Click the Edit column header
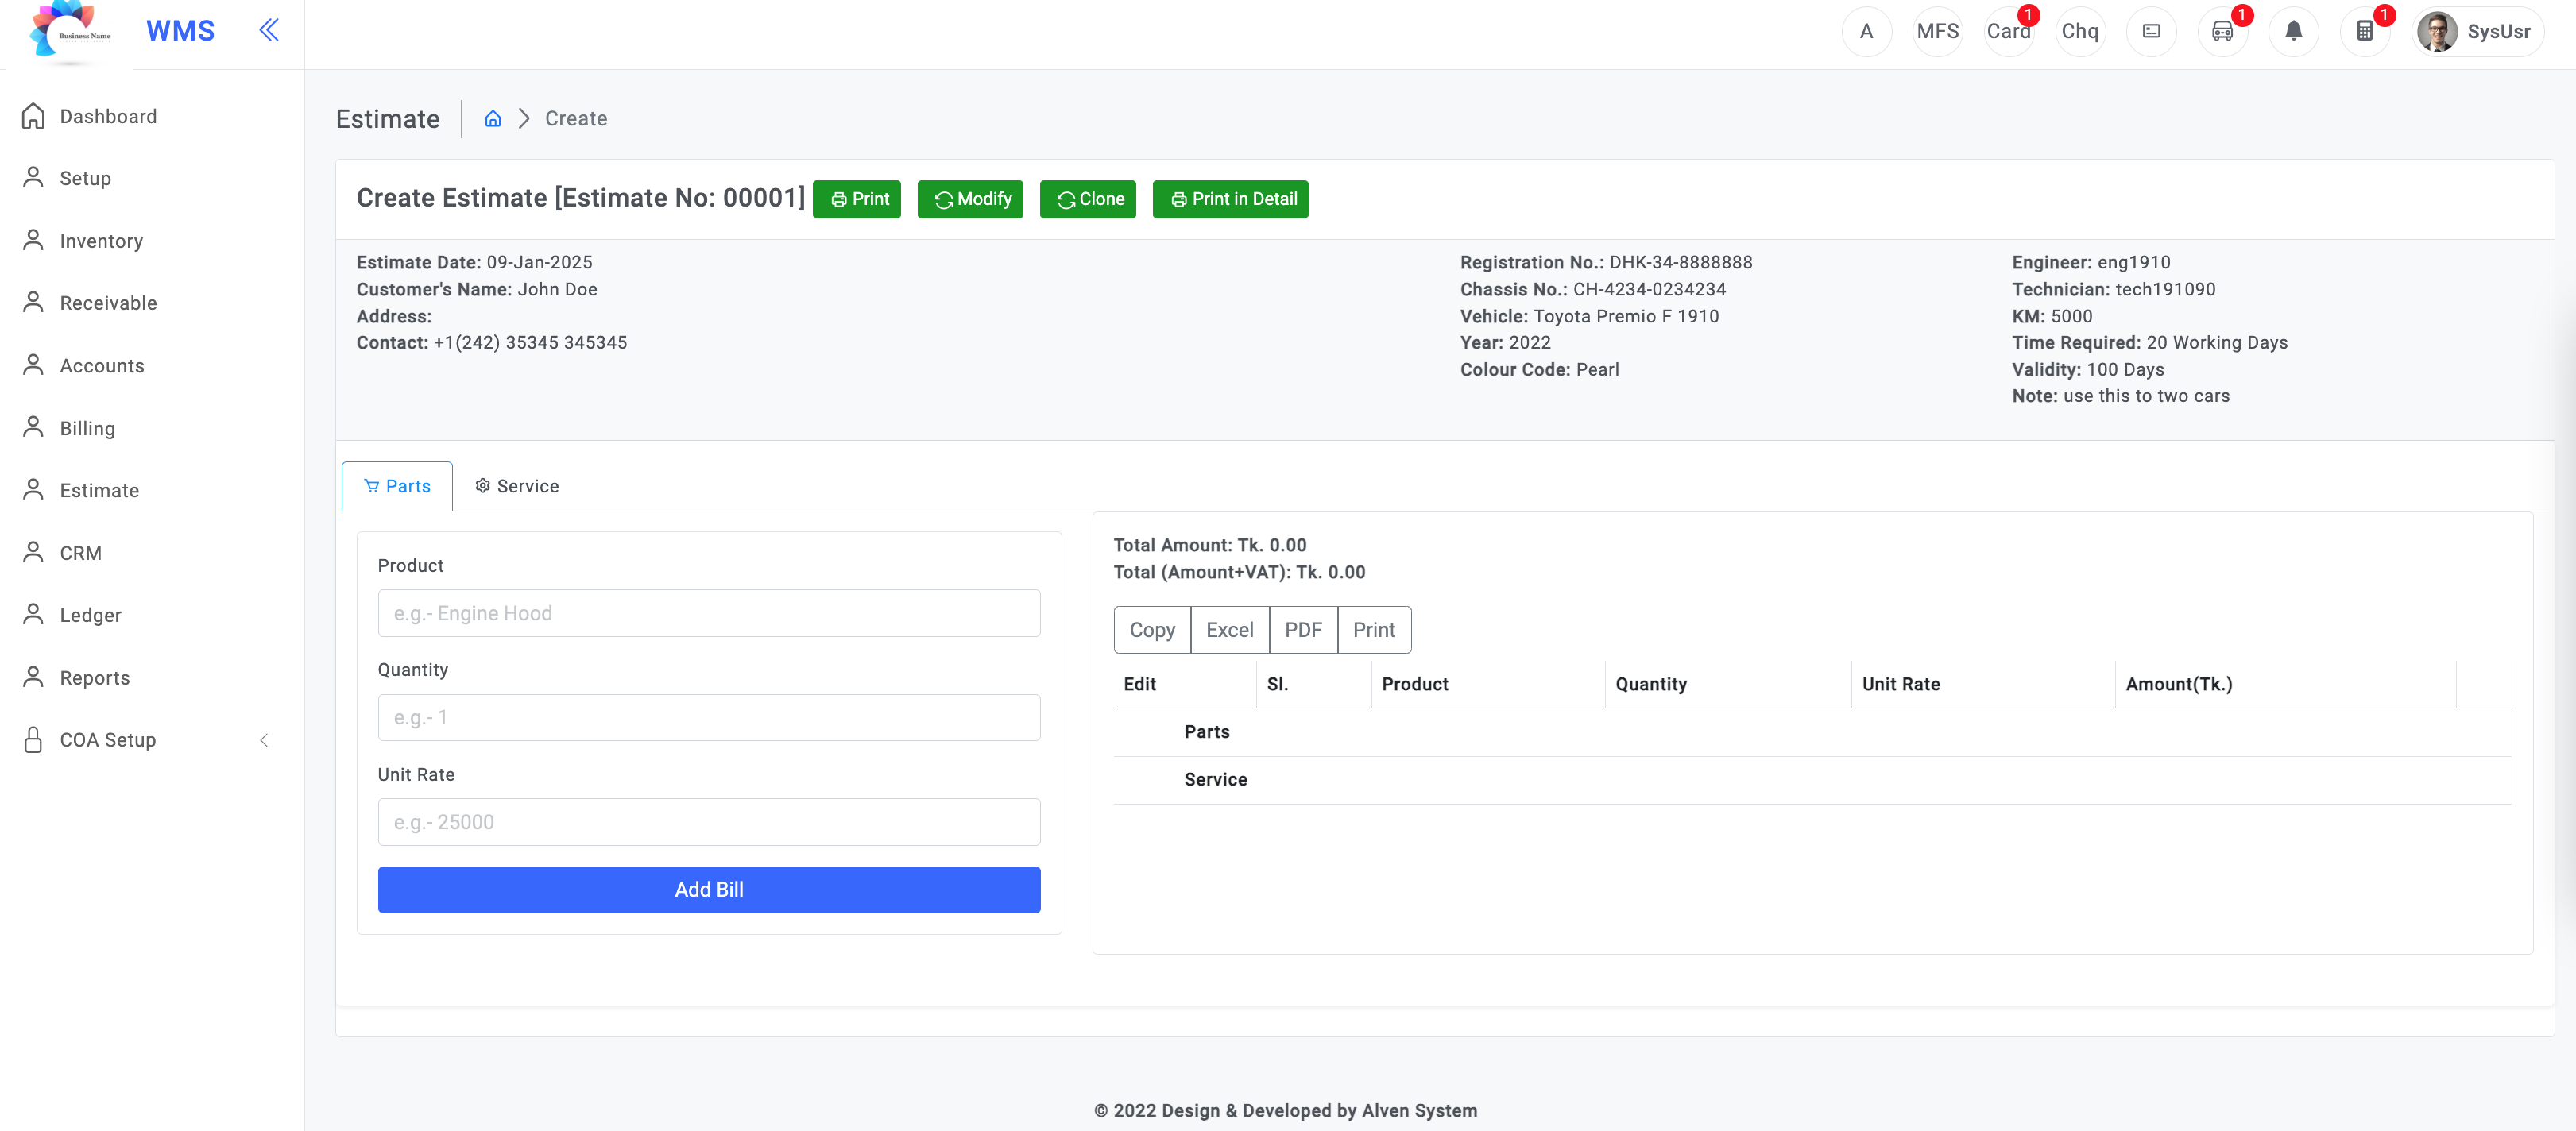The height and width of the screenshot is (1131, 2576). coord(1184,684)
